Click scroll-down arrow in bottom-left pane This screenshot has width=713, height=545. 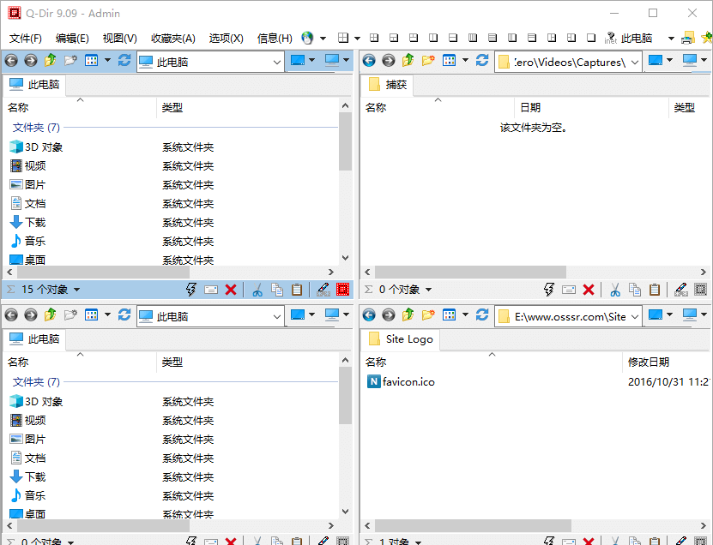click(x=345, y=512)
